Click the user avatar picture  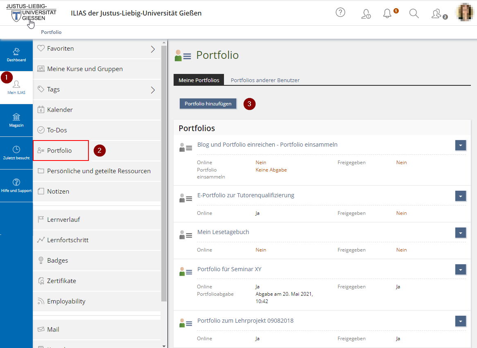point(466,12)
